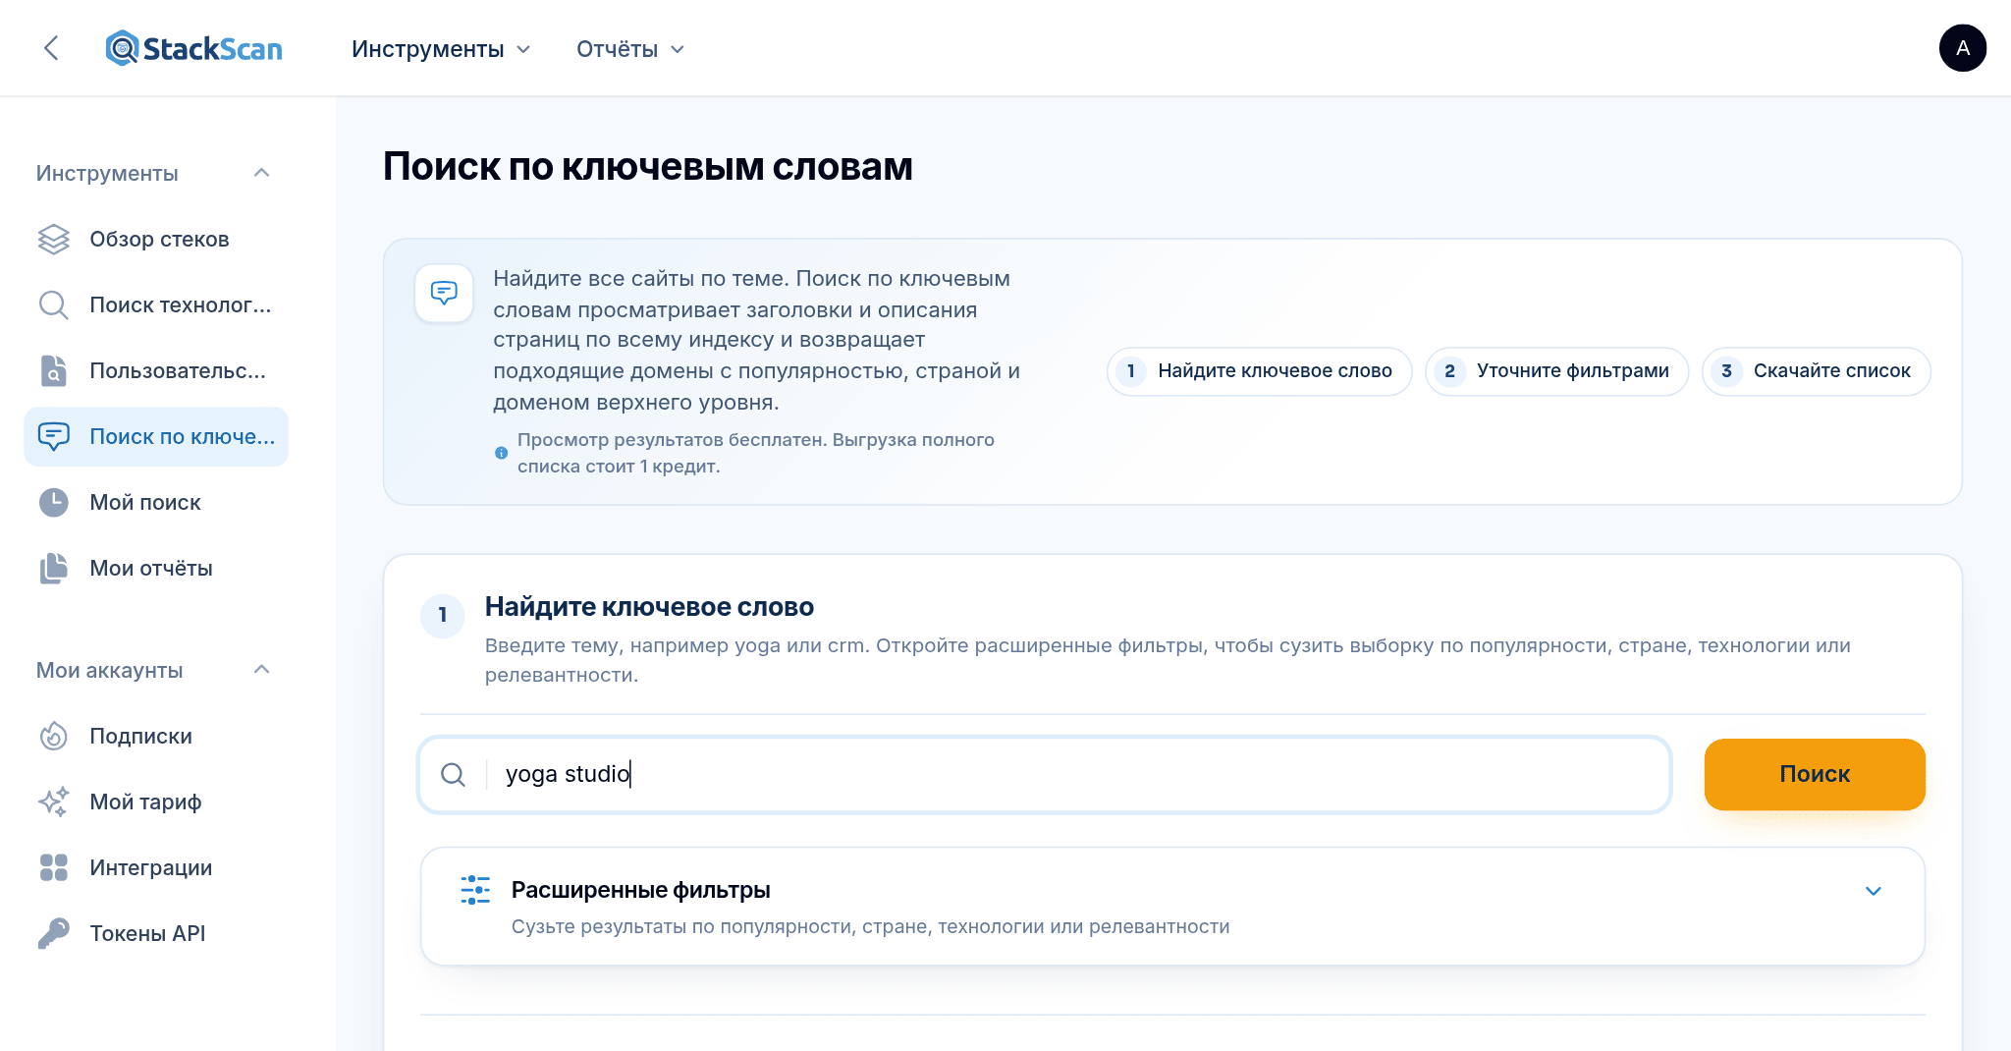The height and width of the screenshot is (1051, 2011).
Task: Click the Интеграции grid icon
Action: click(54, 868)
